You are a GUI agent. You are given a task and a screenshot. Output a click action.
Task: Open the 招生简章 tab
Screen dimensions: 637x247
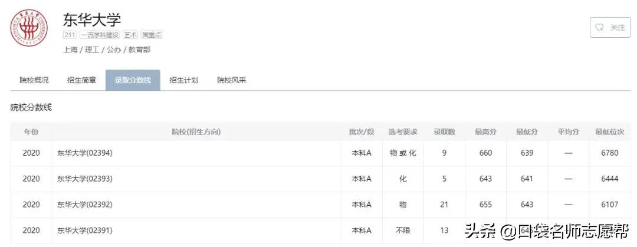pyautogui.click(x=81, y=80)
